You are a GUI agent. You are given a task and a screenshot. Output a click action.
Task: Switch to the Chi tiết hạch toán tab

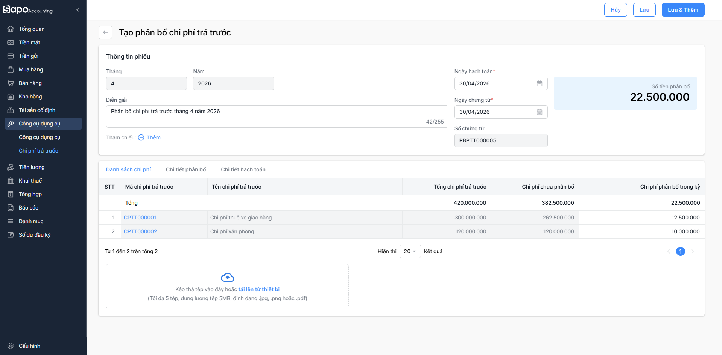click(x=243, y=169)
